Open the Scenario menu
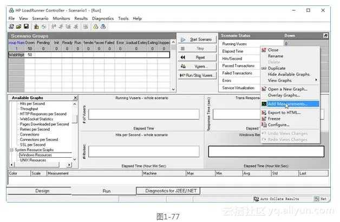Screen dimensions: 340x222 40,18
